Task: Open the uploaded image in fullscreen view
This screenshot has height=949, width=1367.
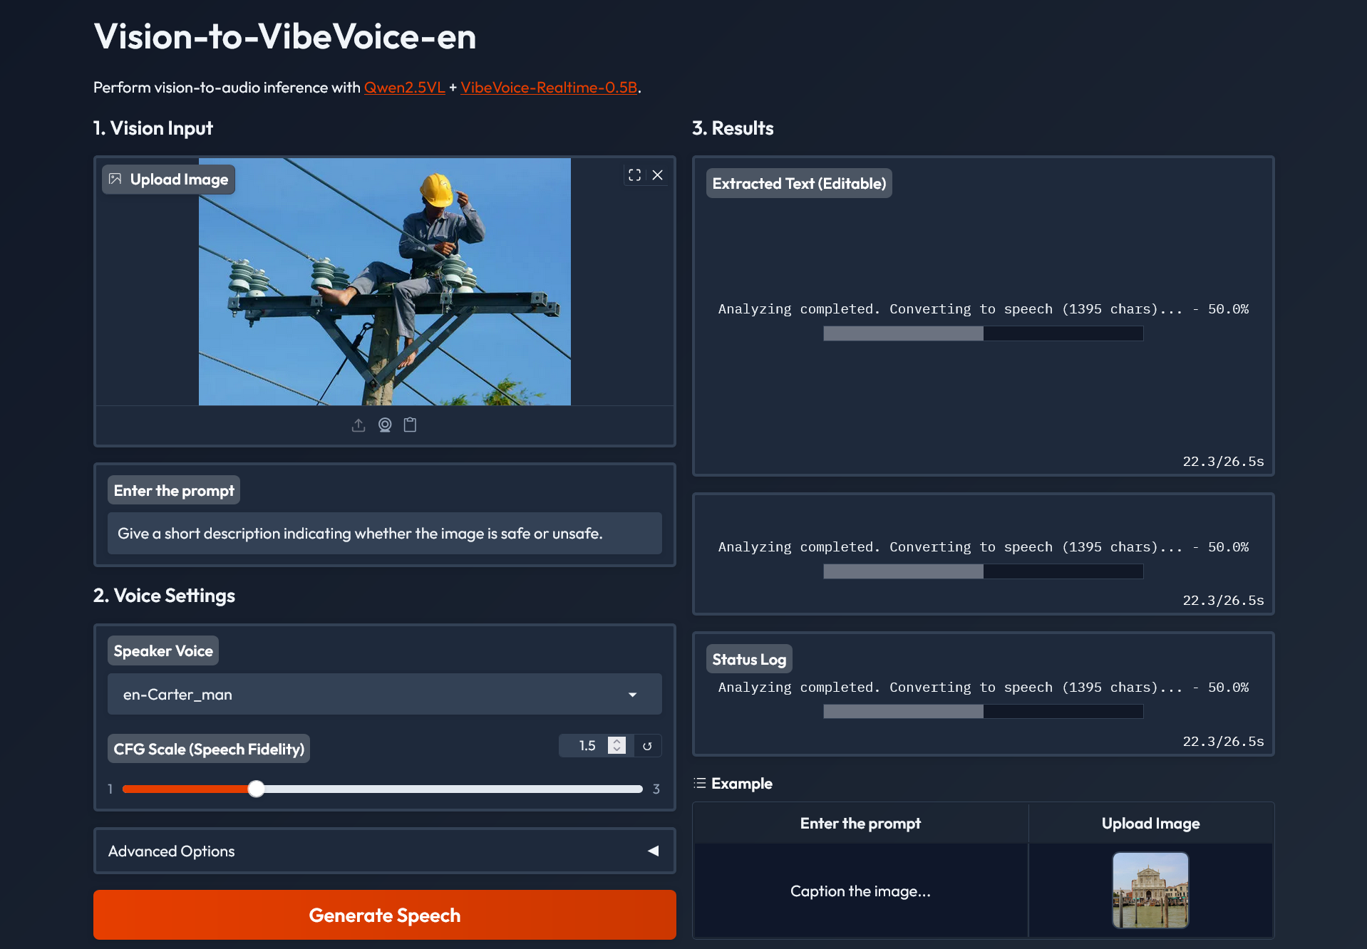Action: tap(634, 175)
